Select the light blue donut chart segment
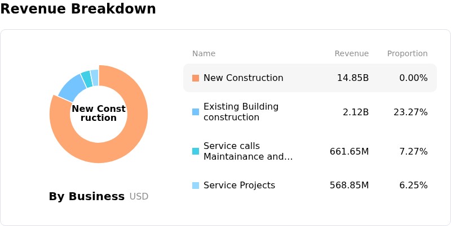 (95, 78)
